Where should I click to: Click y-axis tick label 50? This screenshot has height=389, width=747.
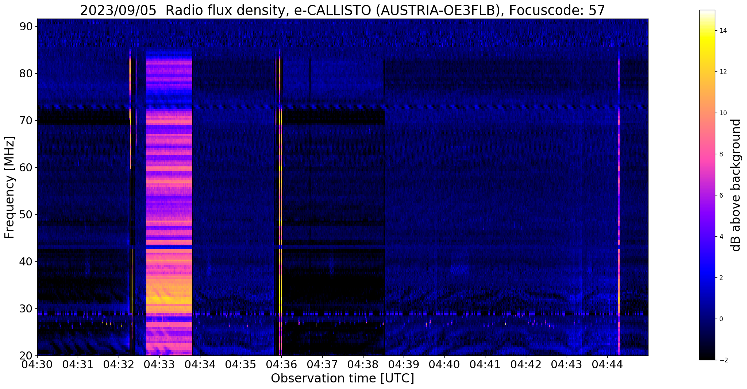26,215
